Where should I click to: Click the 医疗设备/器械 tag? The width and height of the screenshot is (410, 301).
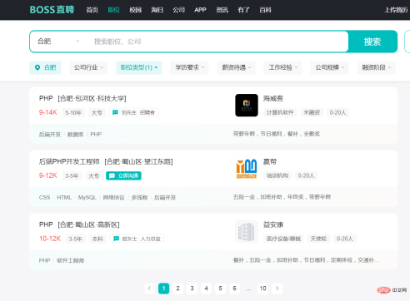pyautogui.click(x=283, y=239)
